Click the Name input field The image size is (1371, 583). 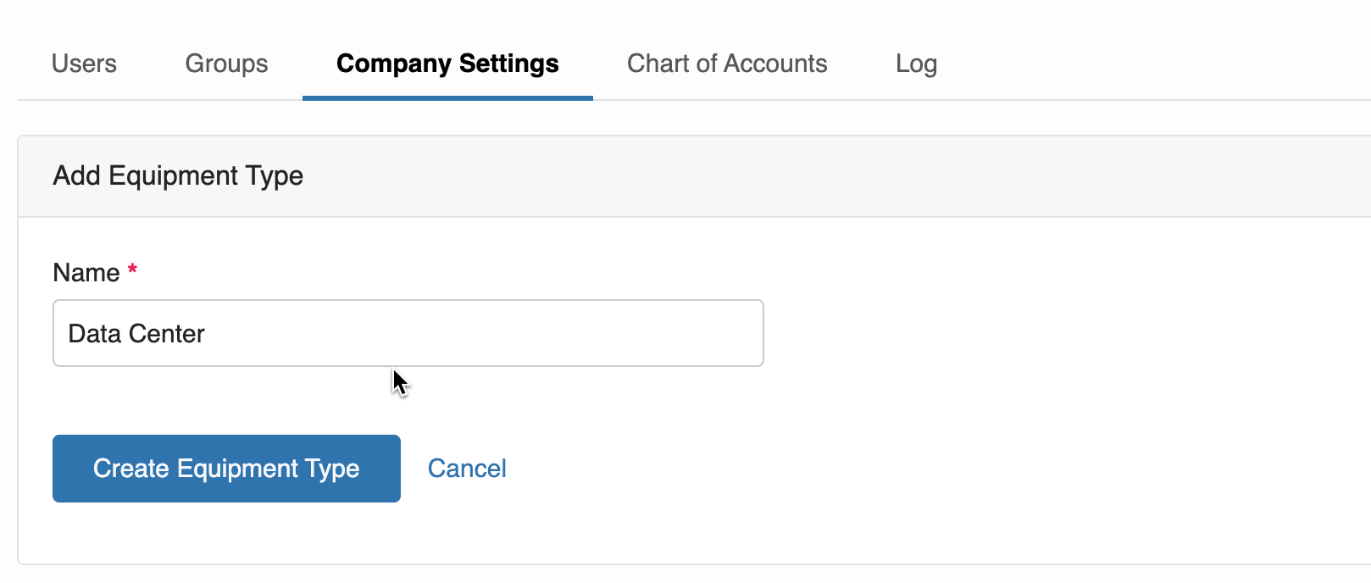tap(408, 333)
